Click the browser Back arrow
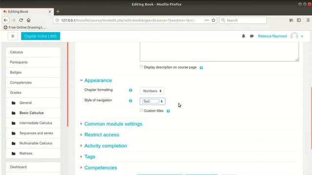Screen dimensions: 312x175 pos(5,20)
